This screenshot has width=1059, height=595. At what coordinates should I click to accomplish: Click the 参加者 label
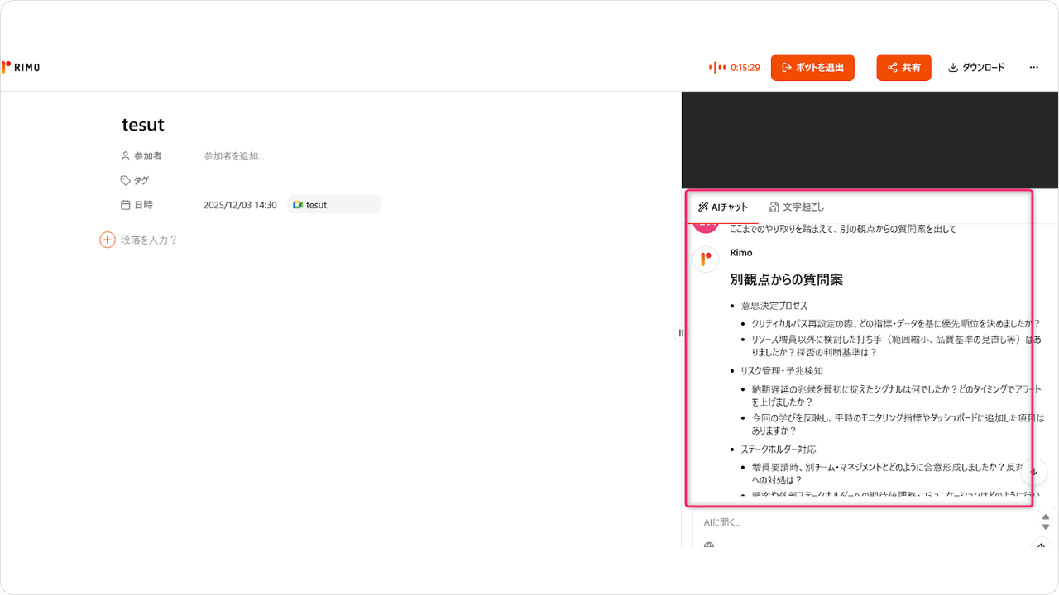click(148, 156)
